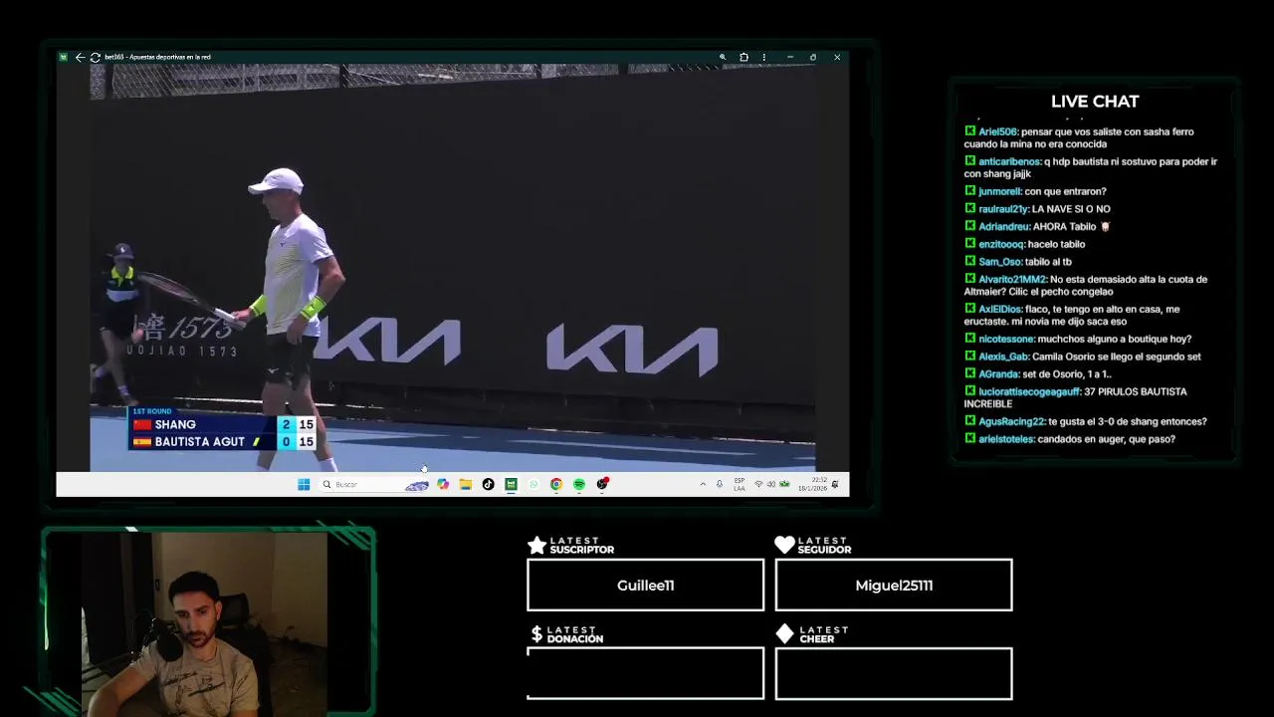Click the battery icon in the system tray
The height and width of the screenshot is (717, 1274).
click(784, 484)
